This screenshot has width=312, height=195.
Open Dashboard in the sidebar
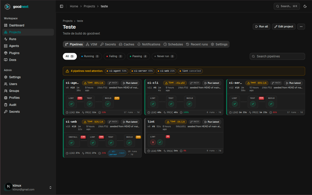(28, 25)
